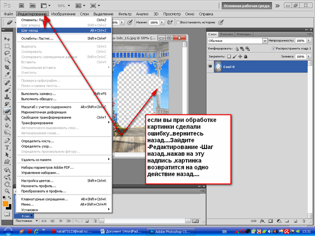Viewport: 315px width, 236px height.
Task: Choose Шаг назад menu item
Action: 64,30
